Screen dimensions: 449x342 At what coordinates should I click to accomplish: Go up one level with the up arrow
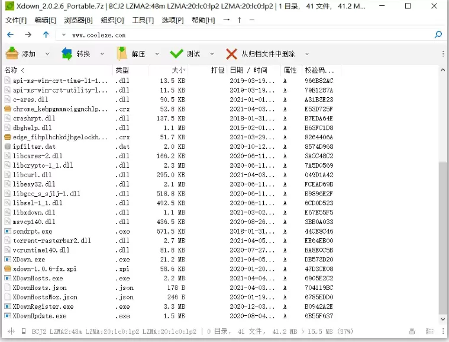(46, 35)
